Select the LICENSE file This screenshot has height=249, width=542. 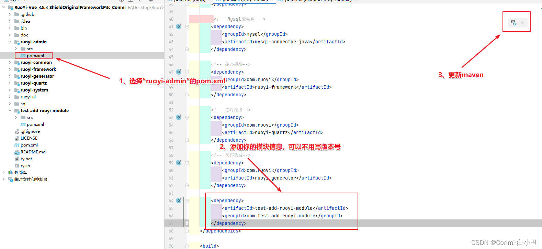pos(29,138)
